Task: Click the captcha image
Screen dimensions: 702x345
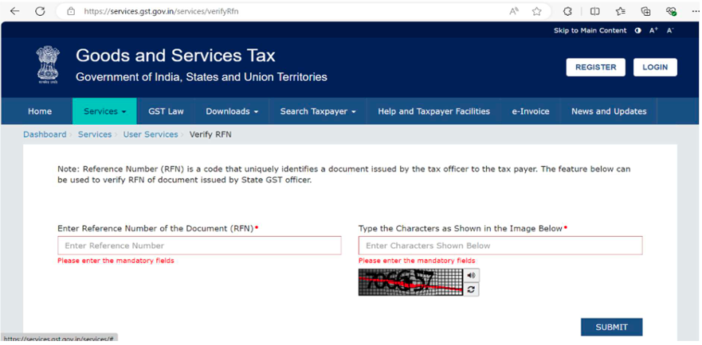Action: tap(410, 282)
